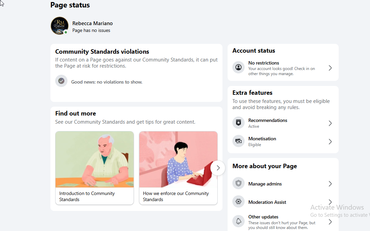The height and width of the screenshot is (231, 370).
Task: Click the Monetisation money icon
Action: (x=238, y=141)
